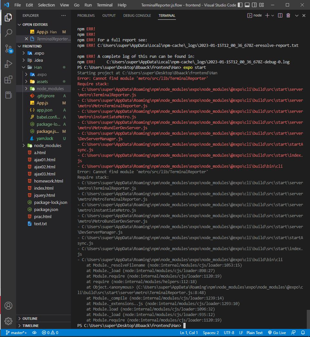Open the Extensions view icon

[x=8, y=79]
